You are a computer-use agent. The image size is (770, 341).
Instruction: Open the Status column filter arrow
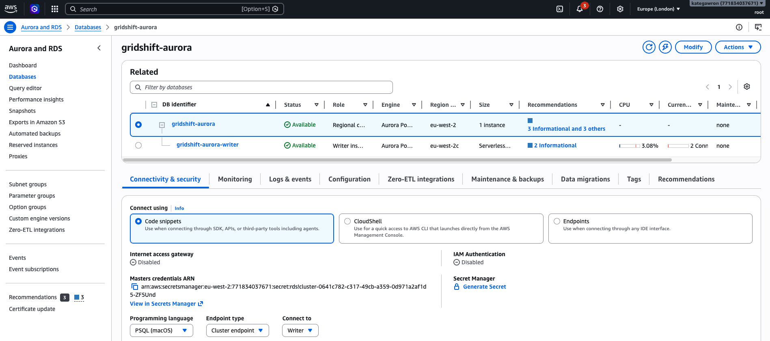(x=317, y=105)
